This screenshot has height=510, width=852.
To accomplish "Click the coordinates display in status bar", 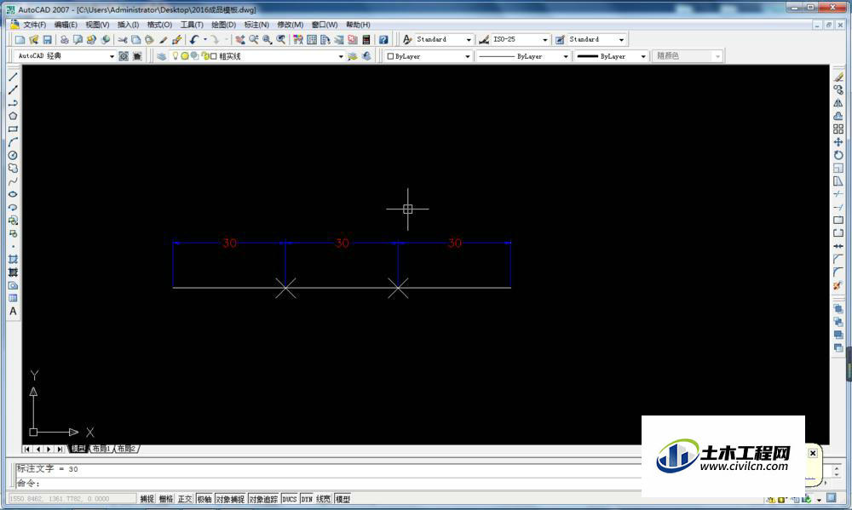I will (x=72, y=499).
